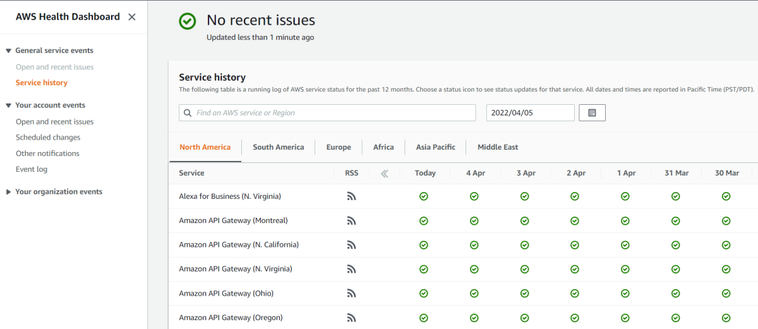The height and width of the screenshot is (329, 758).
Task: Switch to Middle East tab
Action: tap(498, 147)
